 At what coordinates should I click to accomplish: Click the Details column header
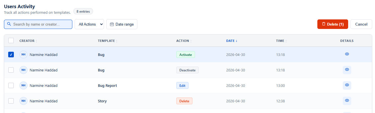click(347, 41)
